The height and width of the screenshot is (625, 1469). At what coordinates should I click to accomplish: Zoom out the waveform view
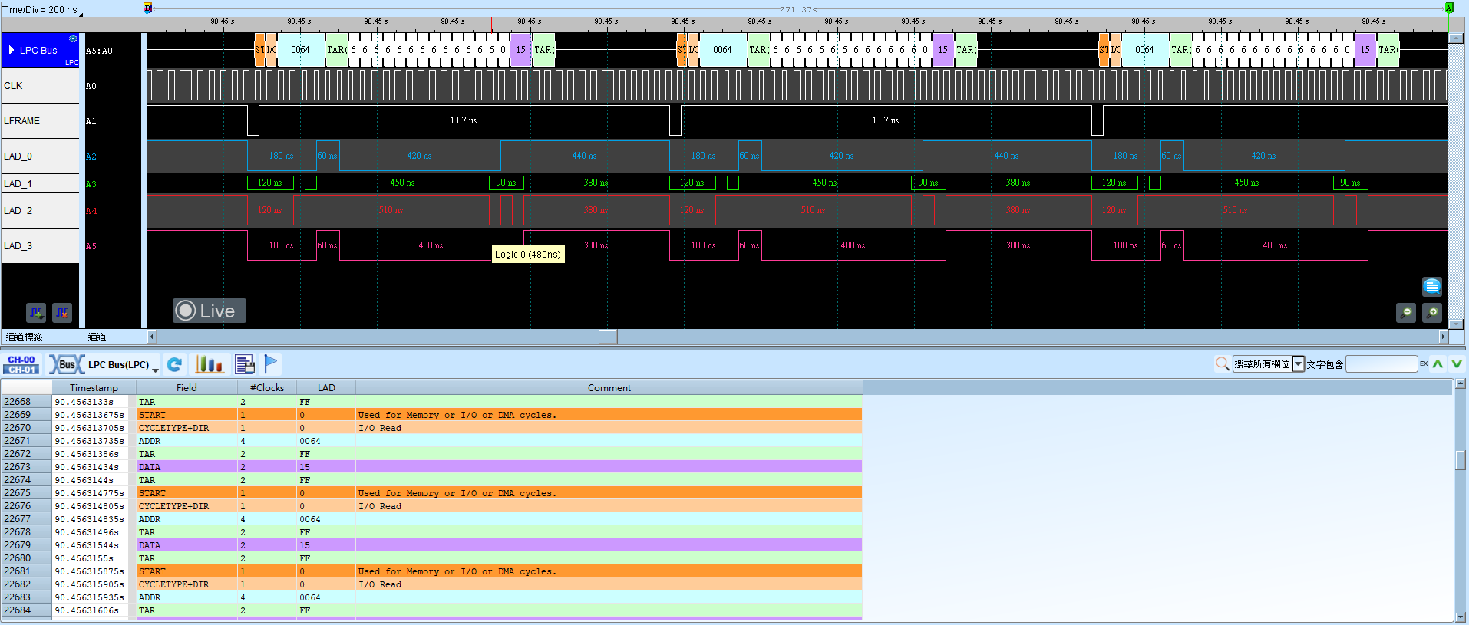tap(1406, 312)
